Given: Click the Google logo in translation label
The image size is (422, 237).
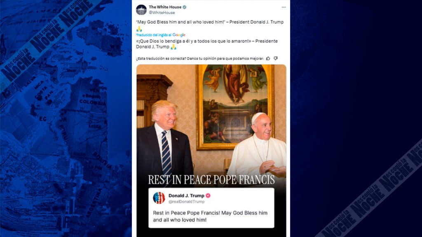Looking at the screenshot, I should 179,35.
